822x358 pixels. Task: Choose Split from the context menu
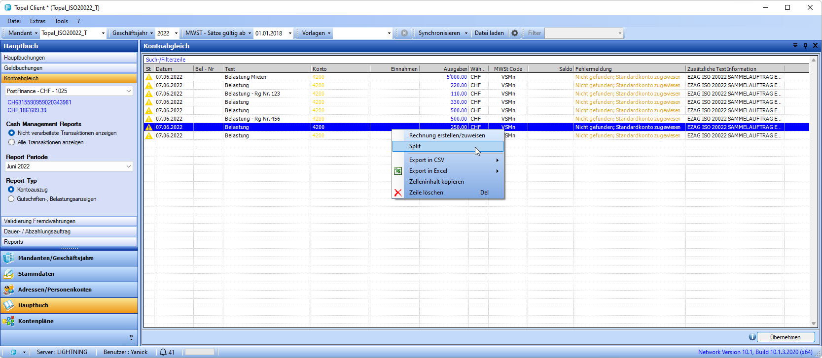pos(415,146)
